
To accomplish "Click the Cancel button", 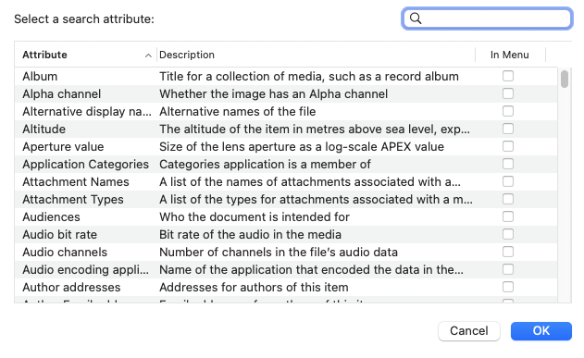I will point(469,331).
